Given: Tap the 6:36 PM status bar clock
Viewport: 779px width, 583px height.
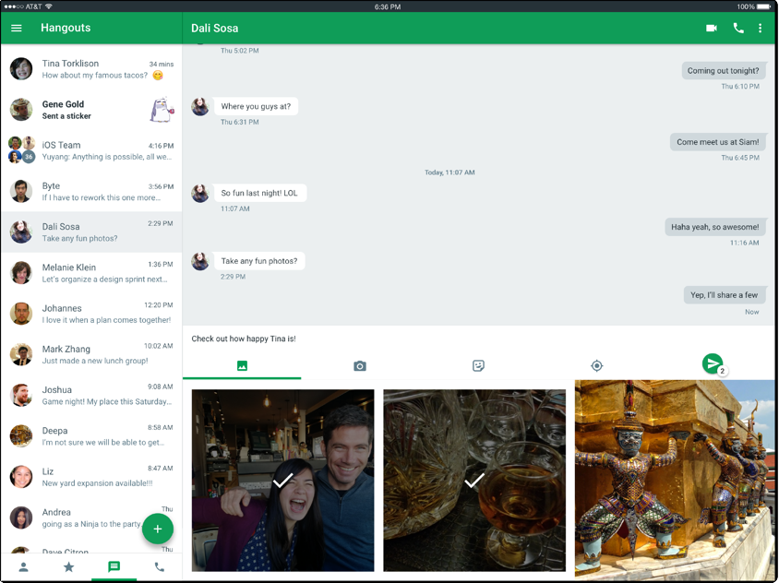Looking at the screenshot, I should click(x=388, y=6).
